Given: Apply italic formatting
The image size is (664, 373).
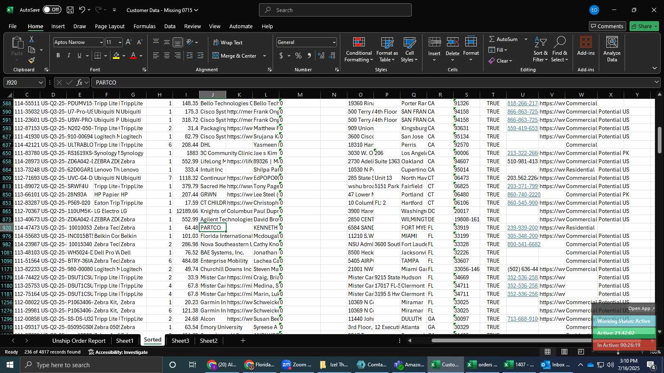Looking at the screenshot, I should point(69,56).
